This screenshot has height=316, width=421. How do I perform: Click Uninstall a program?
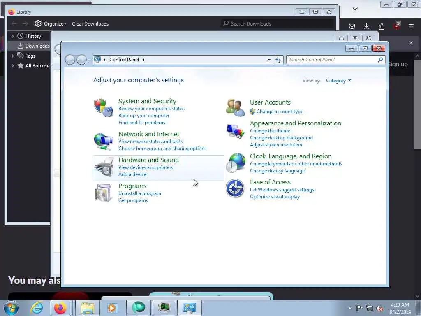pyautogui.click(x=140, y=193)
